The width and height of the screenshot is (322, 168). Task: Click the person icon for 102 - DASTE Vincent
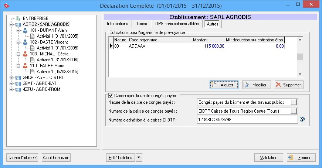25,42
